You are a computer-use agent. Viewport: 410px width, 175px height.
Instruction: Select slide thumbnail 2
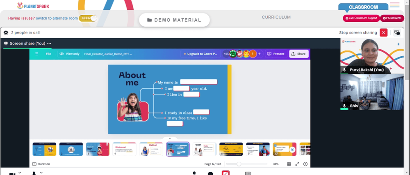point(71,150)
